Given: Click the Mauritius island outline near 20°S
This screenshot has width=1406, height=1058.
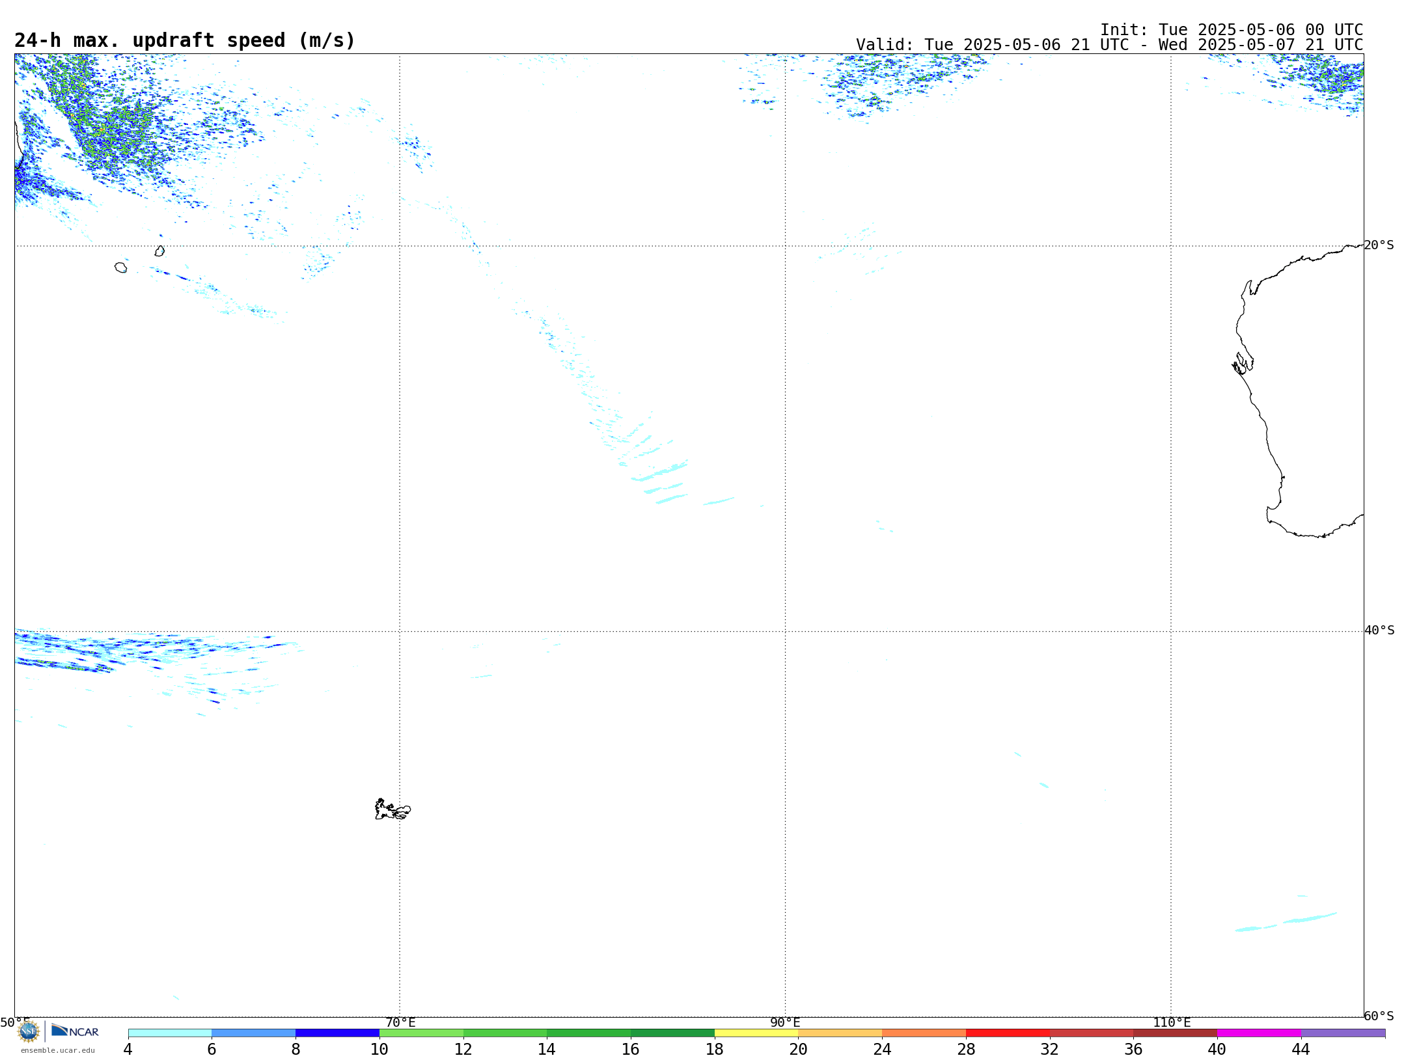Looking at the screenshot, I should click(159, 251).
